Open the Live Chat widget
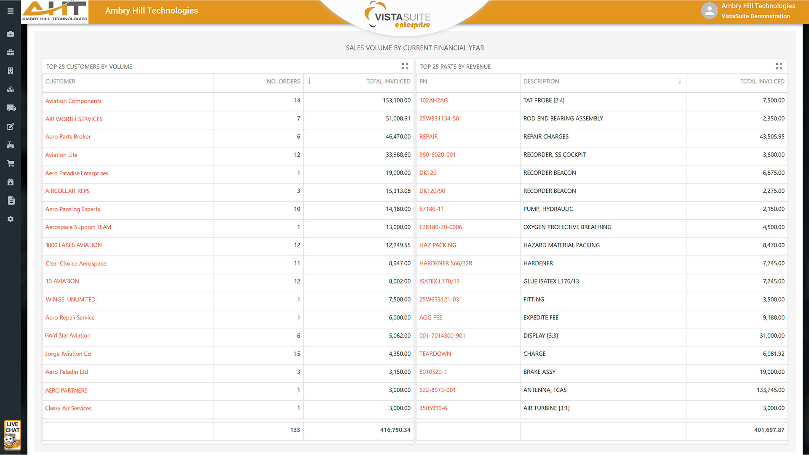 12,435
